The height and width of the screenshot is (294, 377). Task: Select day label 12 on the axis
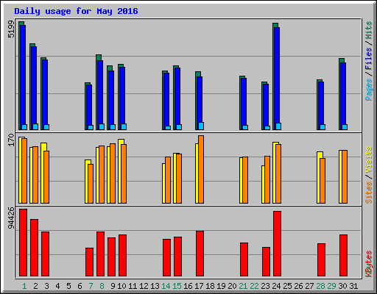pyautogui.click(x=144, y=286)
